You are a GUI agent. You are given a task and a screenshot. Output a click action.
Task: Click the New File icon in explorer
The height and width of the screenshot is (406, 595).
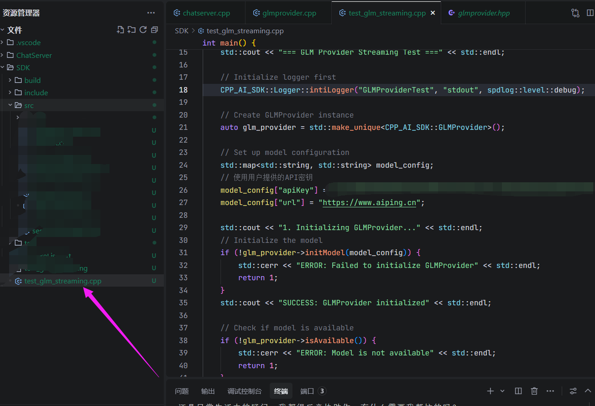pos(120,30)
